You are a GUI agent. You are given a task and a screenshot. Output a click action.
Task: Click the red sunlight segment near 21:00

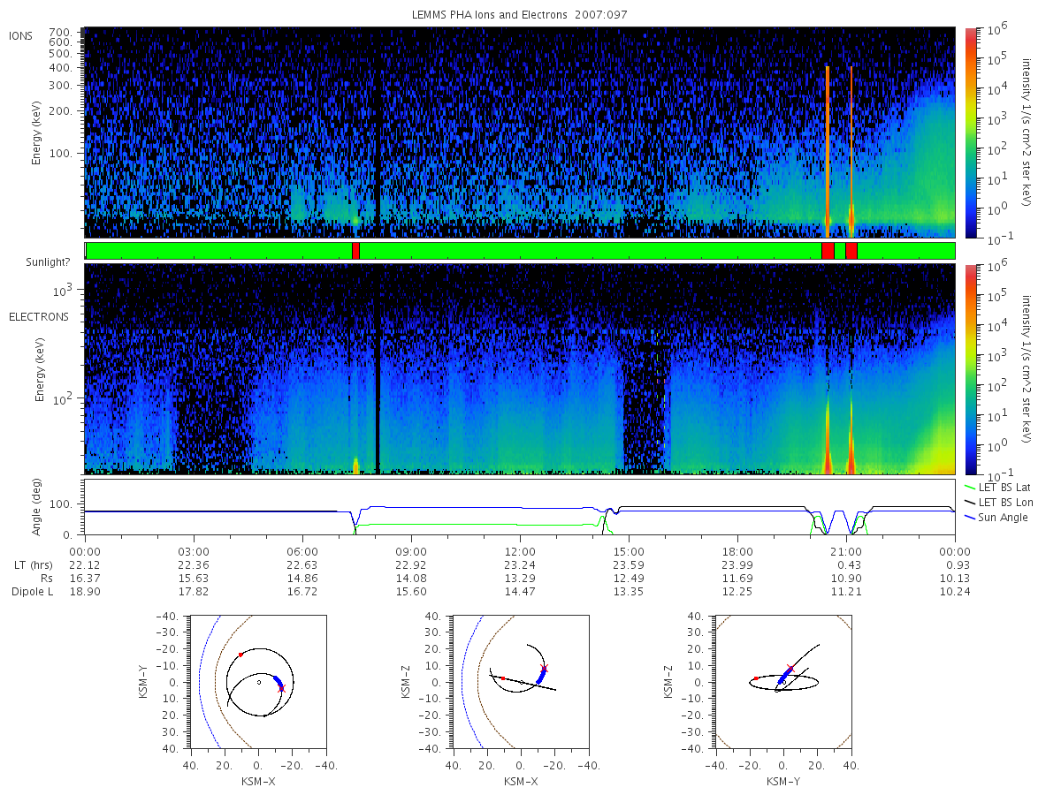pyautogui.click(x=851, y=251)
